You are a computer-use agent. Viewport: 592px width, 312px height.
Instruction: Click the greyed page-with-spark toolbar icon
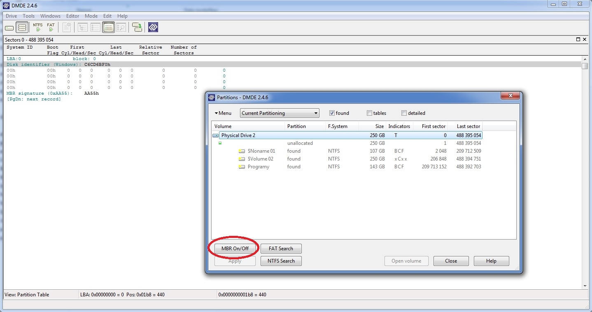click(67, 28)
